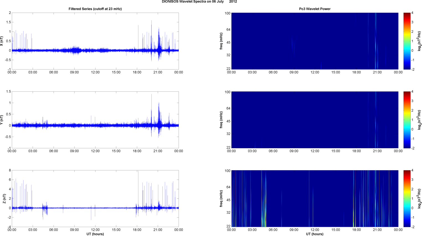The height and width of the screenshot is (236, 422).
Task: Click the middle wavelet power spectrogram for Y
Action: (315, 120)
